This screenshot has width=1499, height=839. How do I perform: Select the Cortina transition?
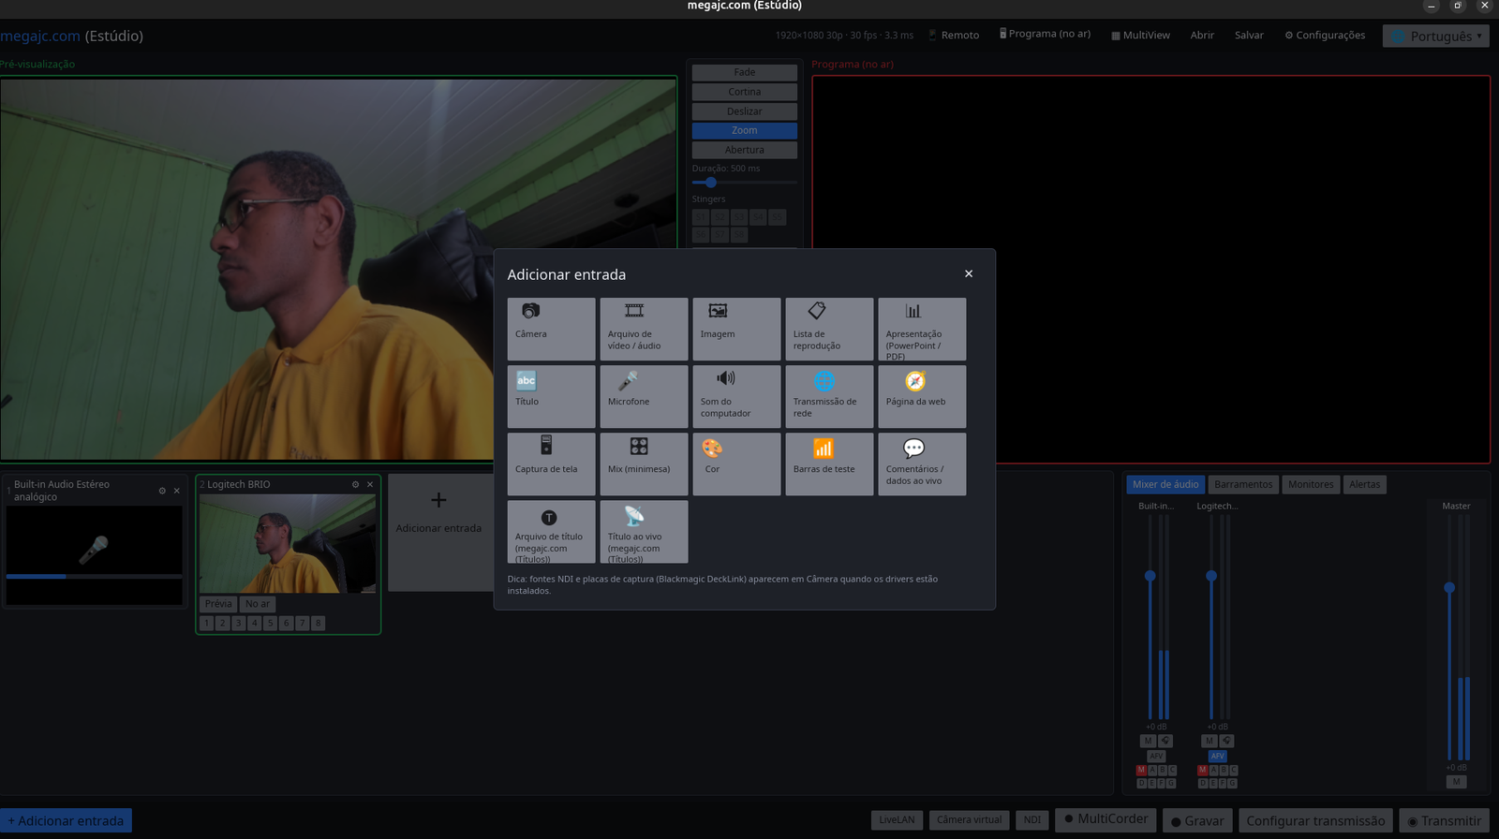tap(745, 92)
